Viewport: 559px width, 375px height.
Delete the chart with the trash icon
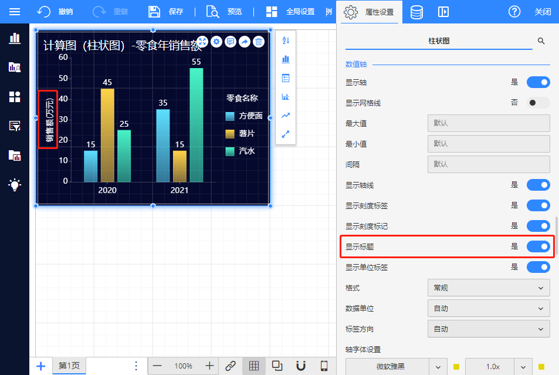pyautogui.click(x=258, y=42)
